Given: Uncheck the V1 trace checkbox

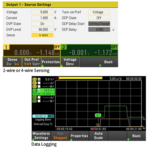Looking at the screenshot, I should pyautogui.click(x=39, y=79).
